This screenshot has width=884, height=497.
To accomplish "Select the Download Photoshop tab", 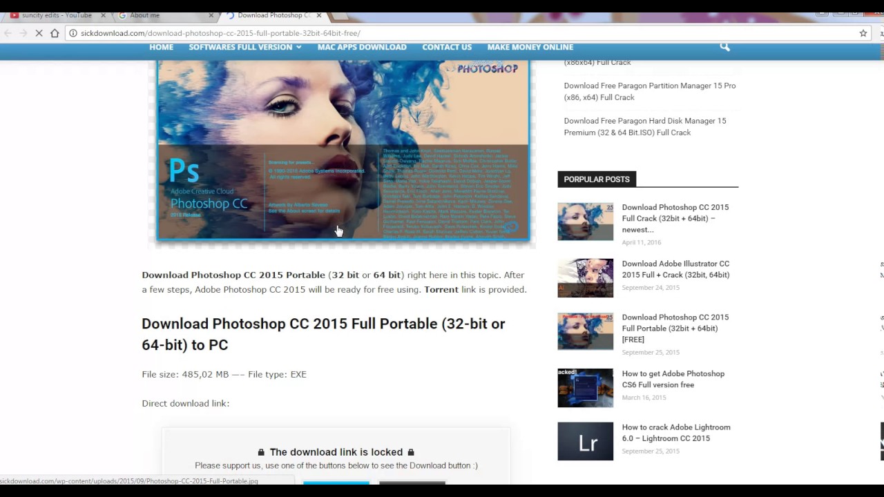I will (273, 15).
